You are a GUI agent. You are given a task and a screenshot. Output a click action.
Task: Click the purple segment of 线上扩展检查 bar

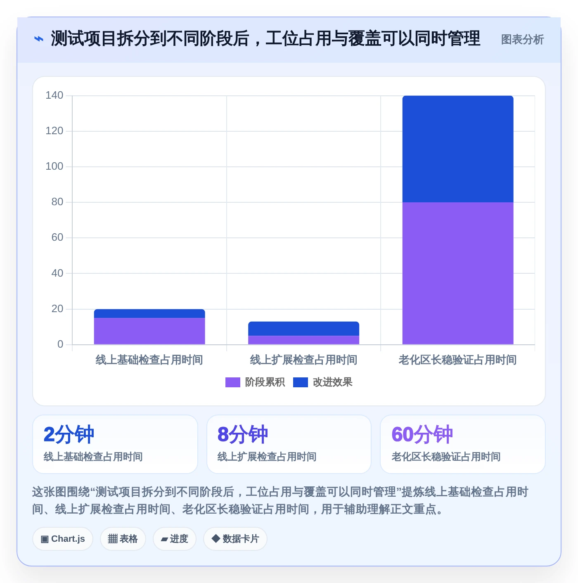[303, 340]
